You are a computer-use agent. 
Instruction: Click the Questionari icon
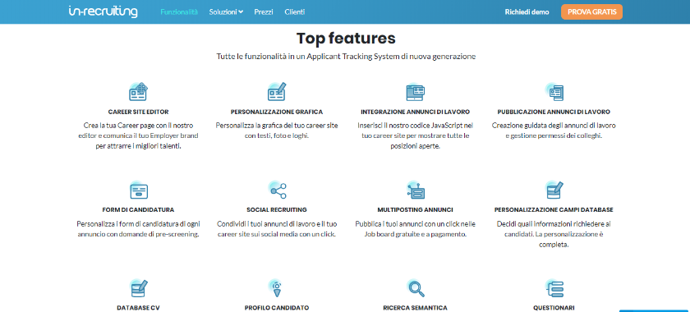[x=554, y=288]
